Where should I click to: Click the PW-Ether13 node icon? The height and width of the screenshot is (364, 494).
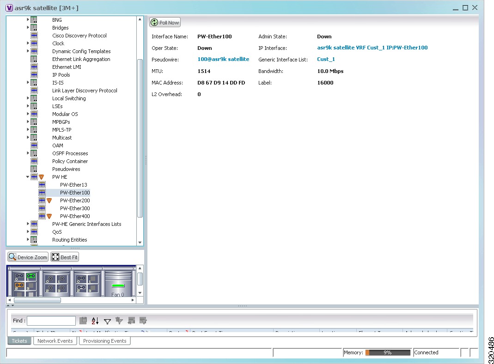(42, 184)
